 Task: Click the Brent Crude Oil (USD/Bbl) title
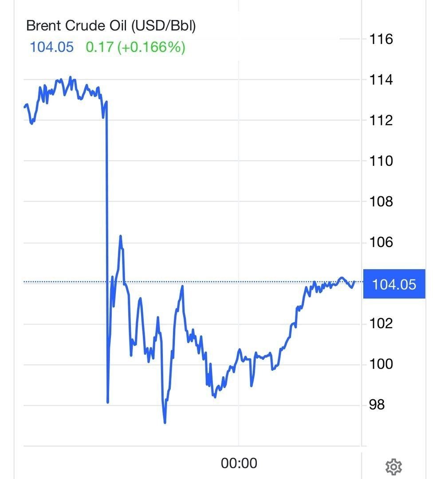coord(111,26)
